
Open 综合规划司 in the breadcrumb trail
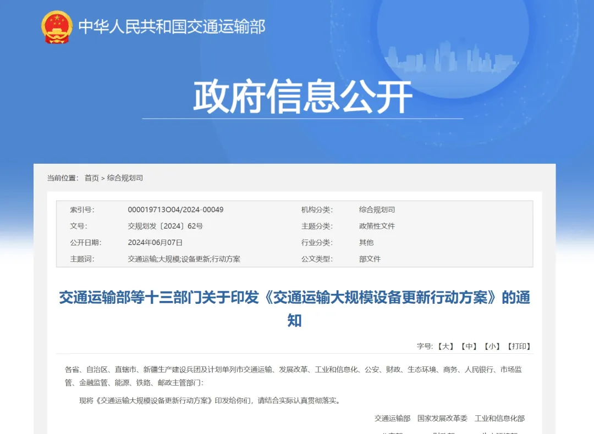point(125,178)
